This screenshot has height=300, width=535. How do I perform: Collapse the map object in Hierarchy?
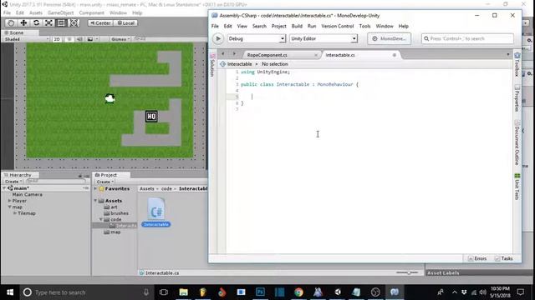(9, 207)
